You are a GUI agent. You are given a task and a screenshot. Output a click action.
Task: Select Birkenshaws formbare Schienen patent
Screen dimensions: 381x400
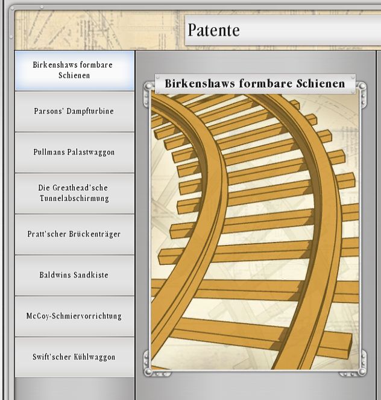point(74,71)
